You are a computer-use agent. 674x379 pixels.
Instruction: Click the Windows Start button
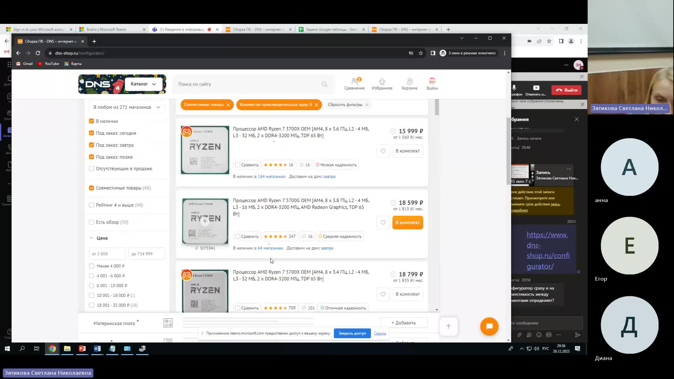tap(7, 348)
